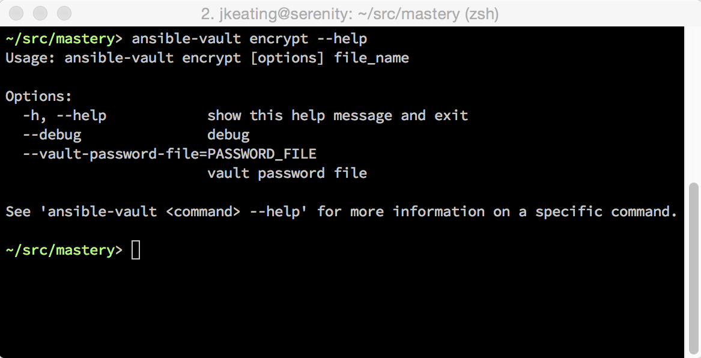Click the '--debug' option flag
701x358 pixels.
click(x=52, y=135)
